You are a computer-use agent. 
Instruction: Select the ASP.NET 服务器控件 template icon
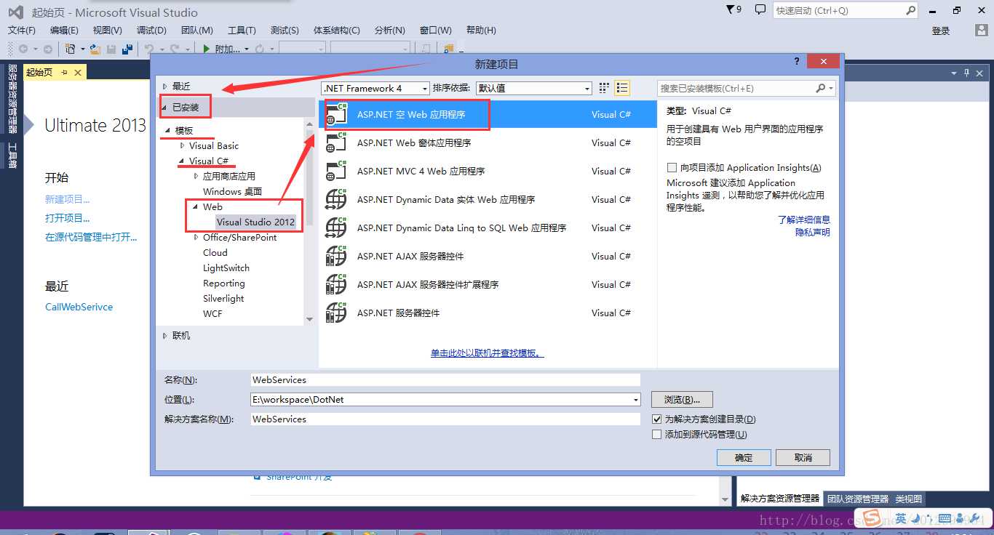pyautogui.click(x=336, y=313)
